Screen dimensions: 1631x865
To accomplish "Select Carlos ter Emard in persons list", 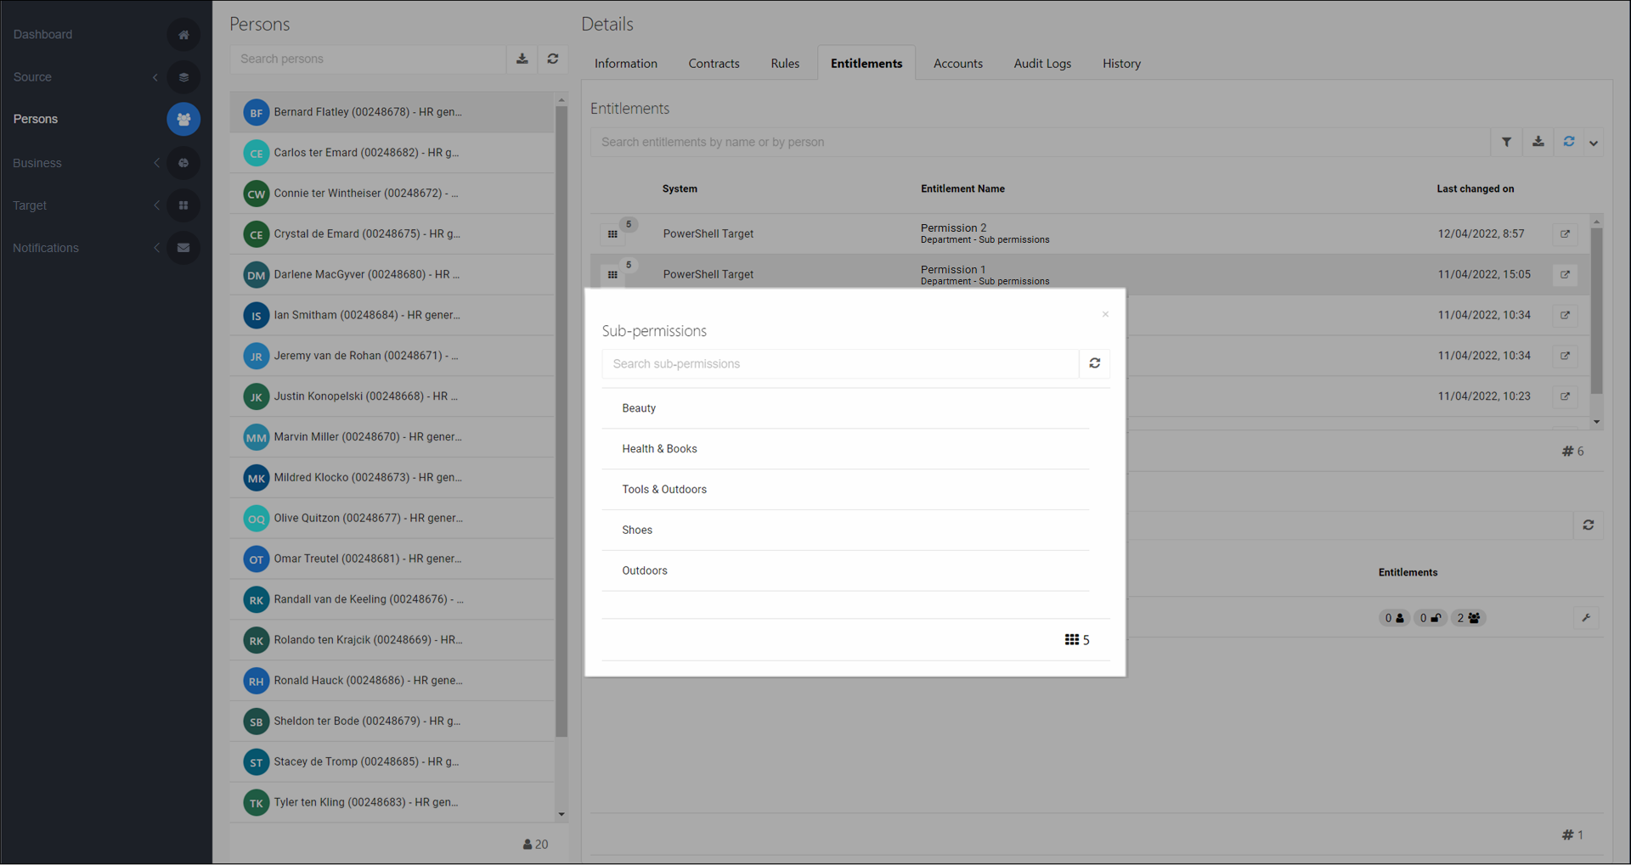I will (x=366, y=153).
